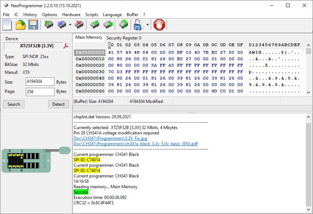The width and height of the screenshot is (313, 214).
Task: Open the blue padlock protection icon
Action: [x=138, y=25]
